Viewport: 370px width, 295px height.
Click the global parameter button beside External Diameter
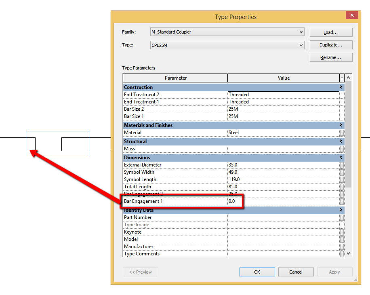pyautogui.click(x=342, y=164)
